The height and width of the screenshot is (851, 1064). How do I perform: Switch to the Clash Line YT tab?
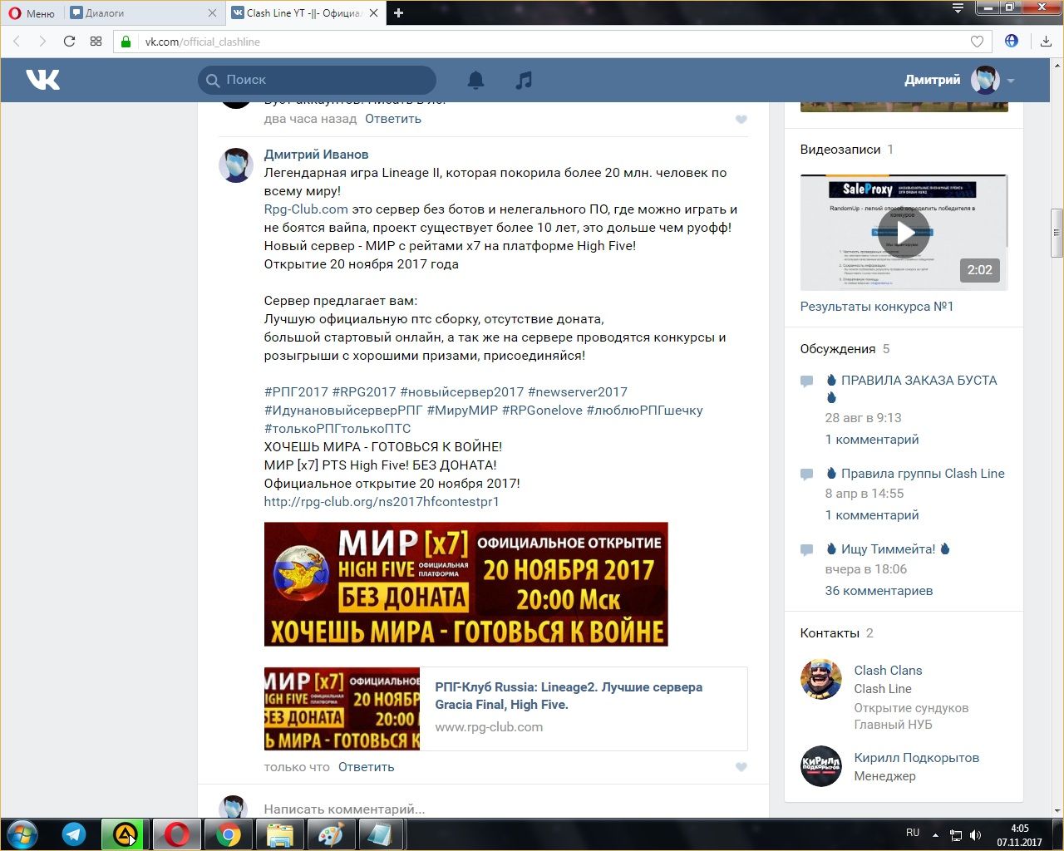pyautogui.click(x=303, y=12)
